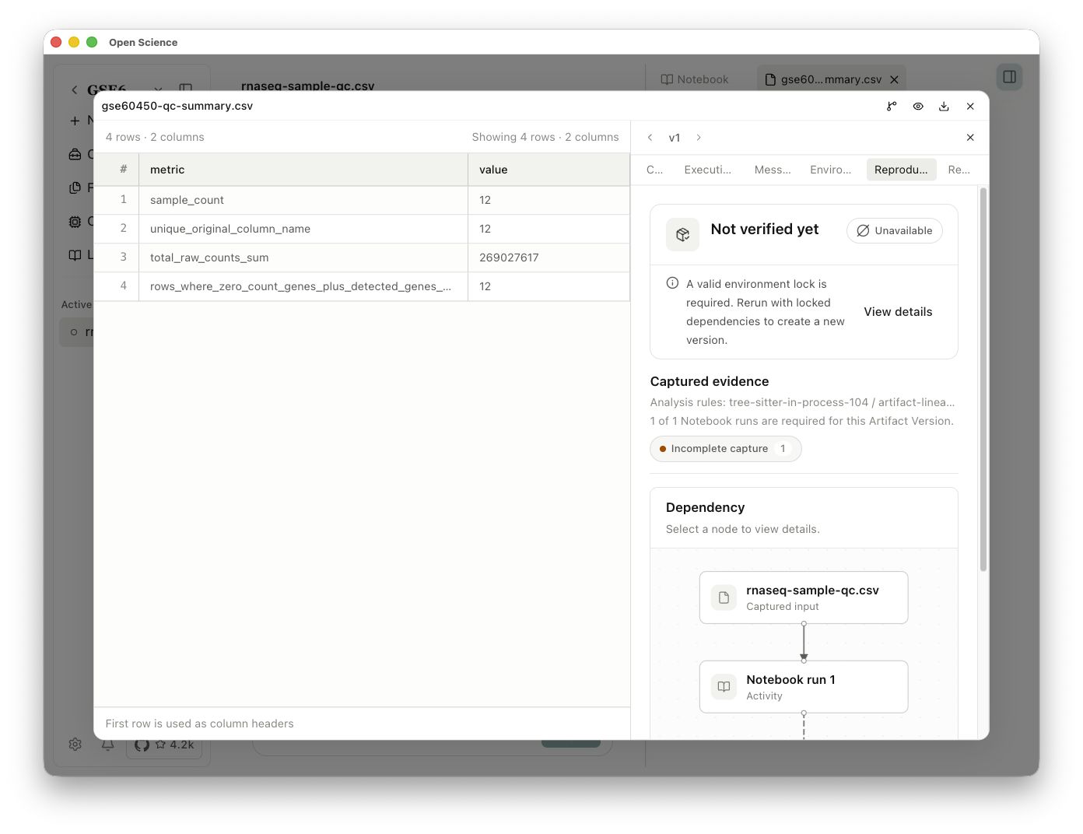Click the Unavailable status button
The width and height of the screenshot is (1083, 834).
[895, 231]
